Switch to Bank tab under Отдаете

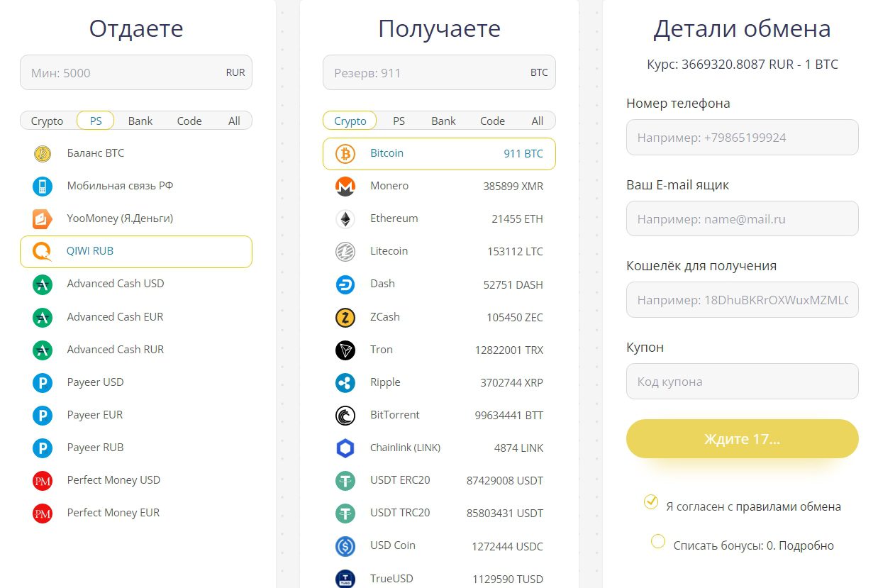tap(140, 121)
